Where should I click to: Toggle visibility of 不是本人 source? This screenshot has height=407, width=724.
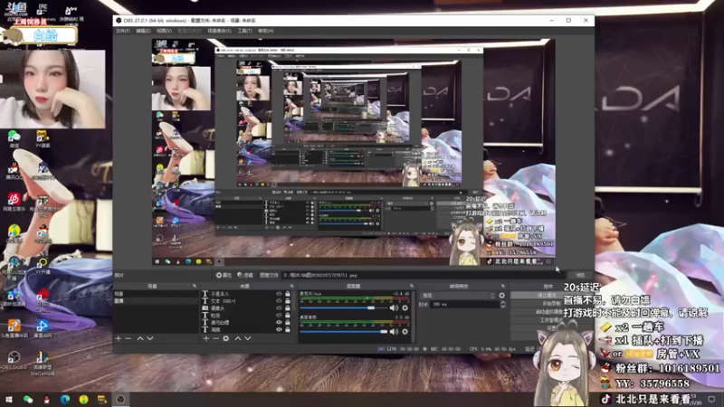[x=279, y=294]
